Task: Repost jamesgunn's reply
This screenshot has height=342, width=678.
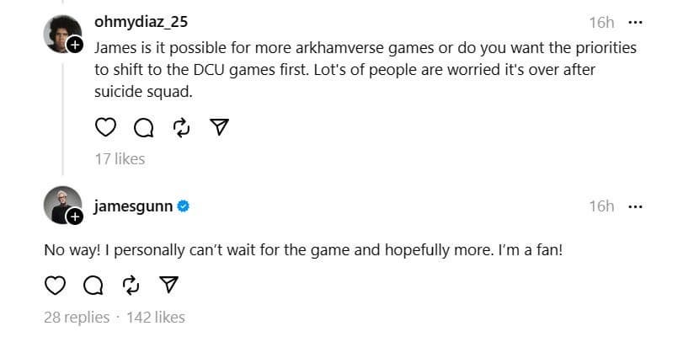Action: click(x=131, y=286)
